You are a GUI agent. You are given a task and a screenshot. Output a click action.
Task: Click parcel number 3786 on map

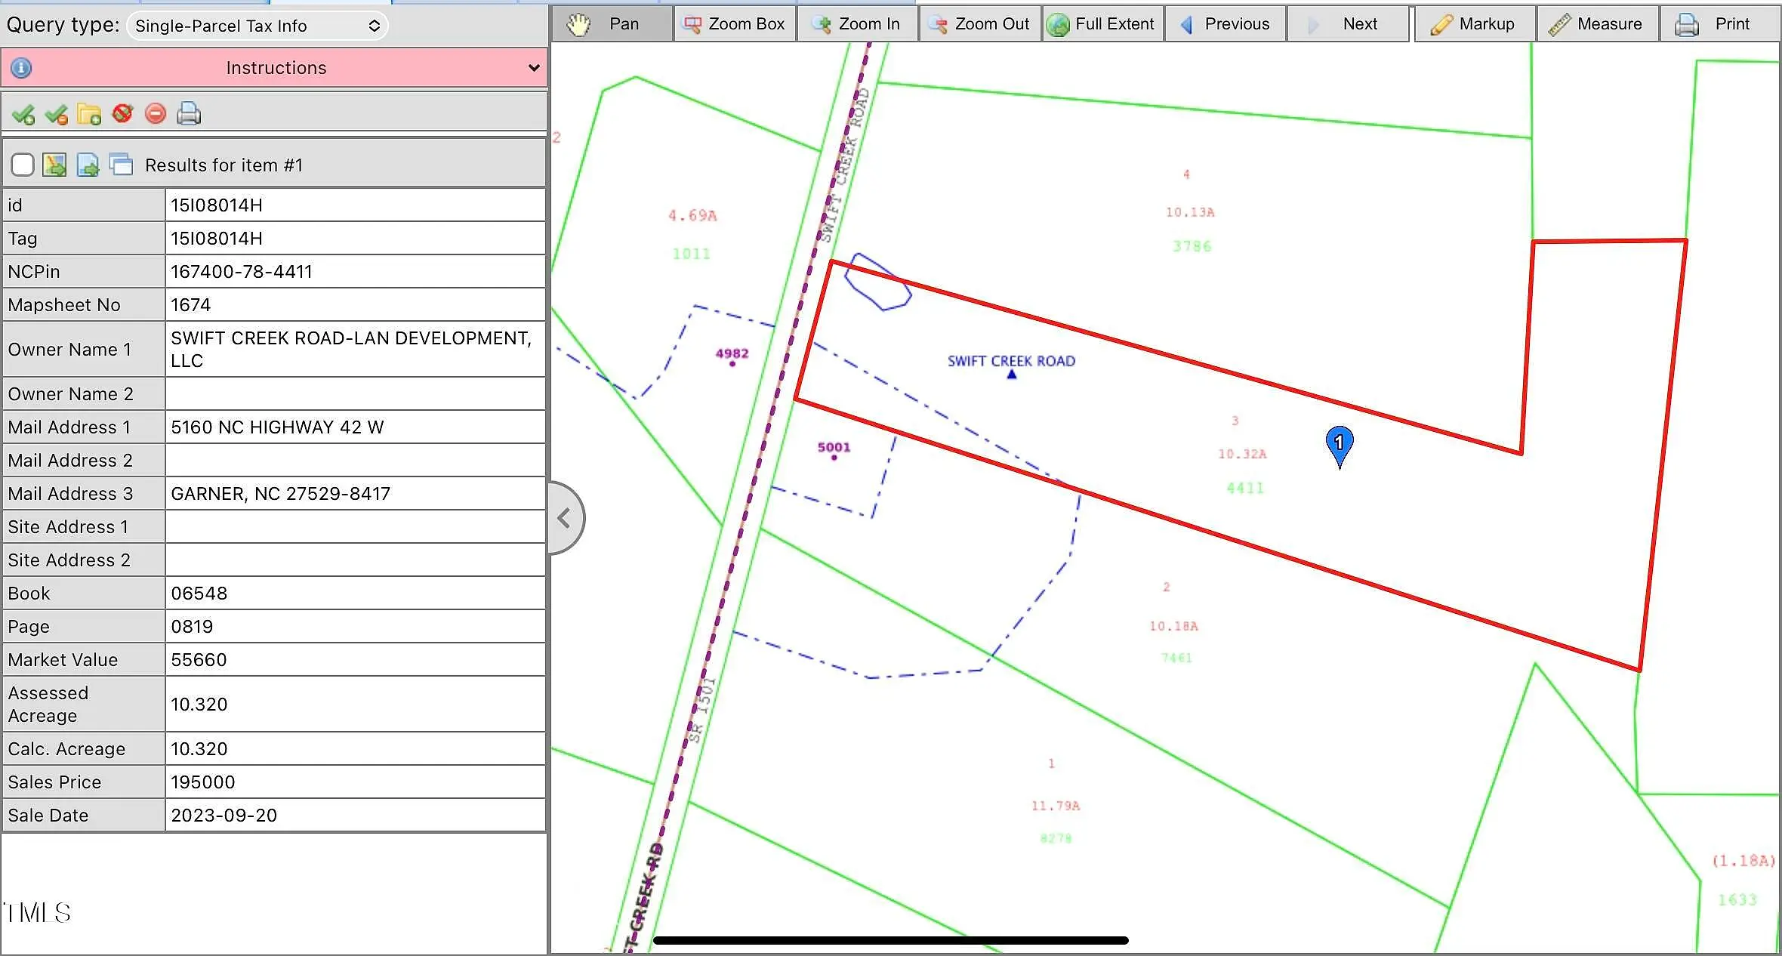(1192, 246)
